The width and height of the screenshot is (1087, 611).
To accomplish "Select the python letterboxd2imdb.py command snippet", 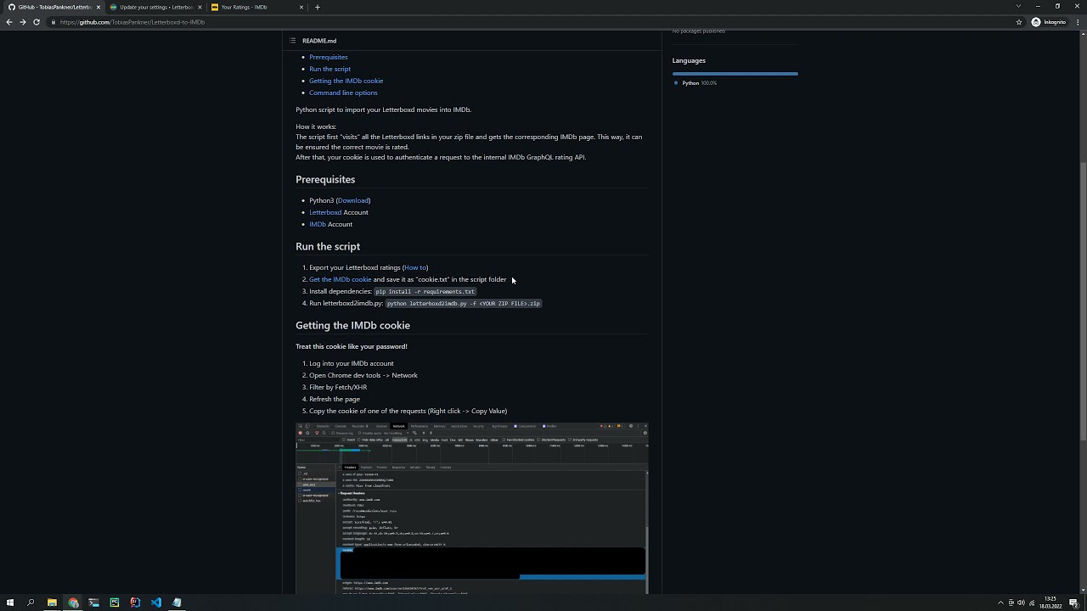I will point(464,303).
